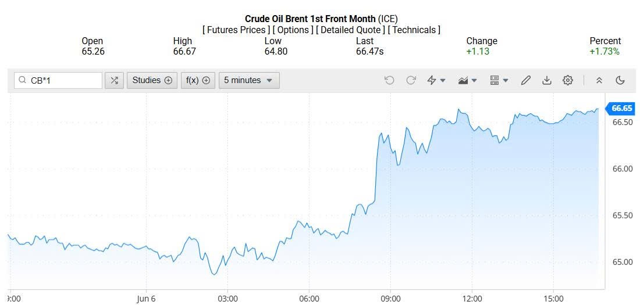Click the f(x) add button
Screen dimensions: 640x305
click(x=198, y=80)
